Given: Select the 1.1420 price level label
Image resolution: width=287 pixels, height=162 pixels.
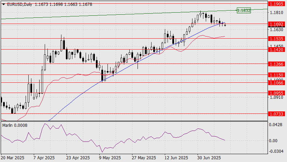Looking at the screenshot, I should [277, 50].
